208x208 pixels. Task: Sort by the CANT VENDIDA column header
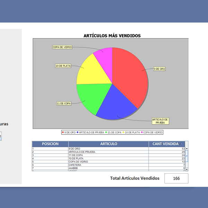pyautogui.click(x=166, y=144)
